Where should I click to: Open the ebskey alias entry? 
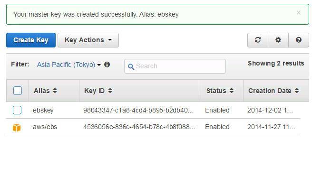[x=43, y=110]
